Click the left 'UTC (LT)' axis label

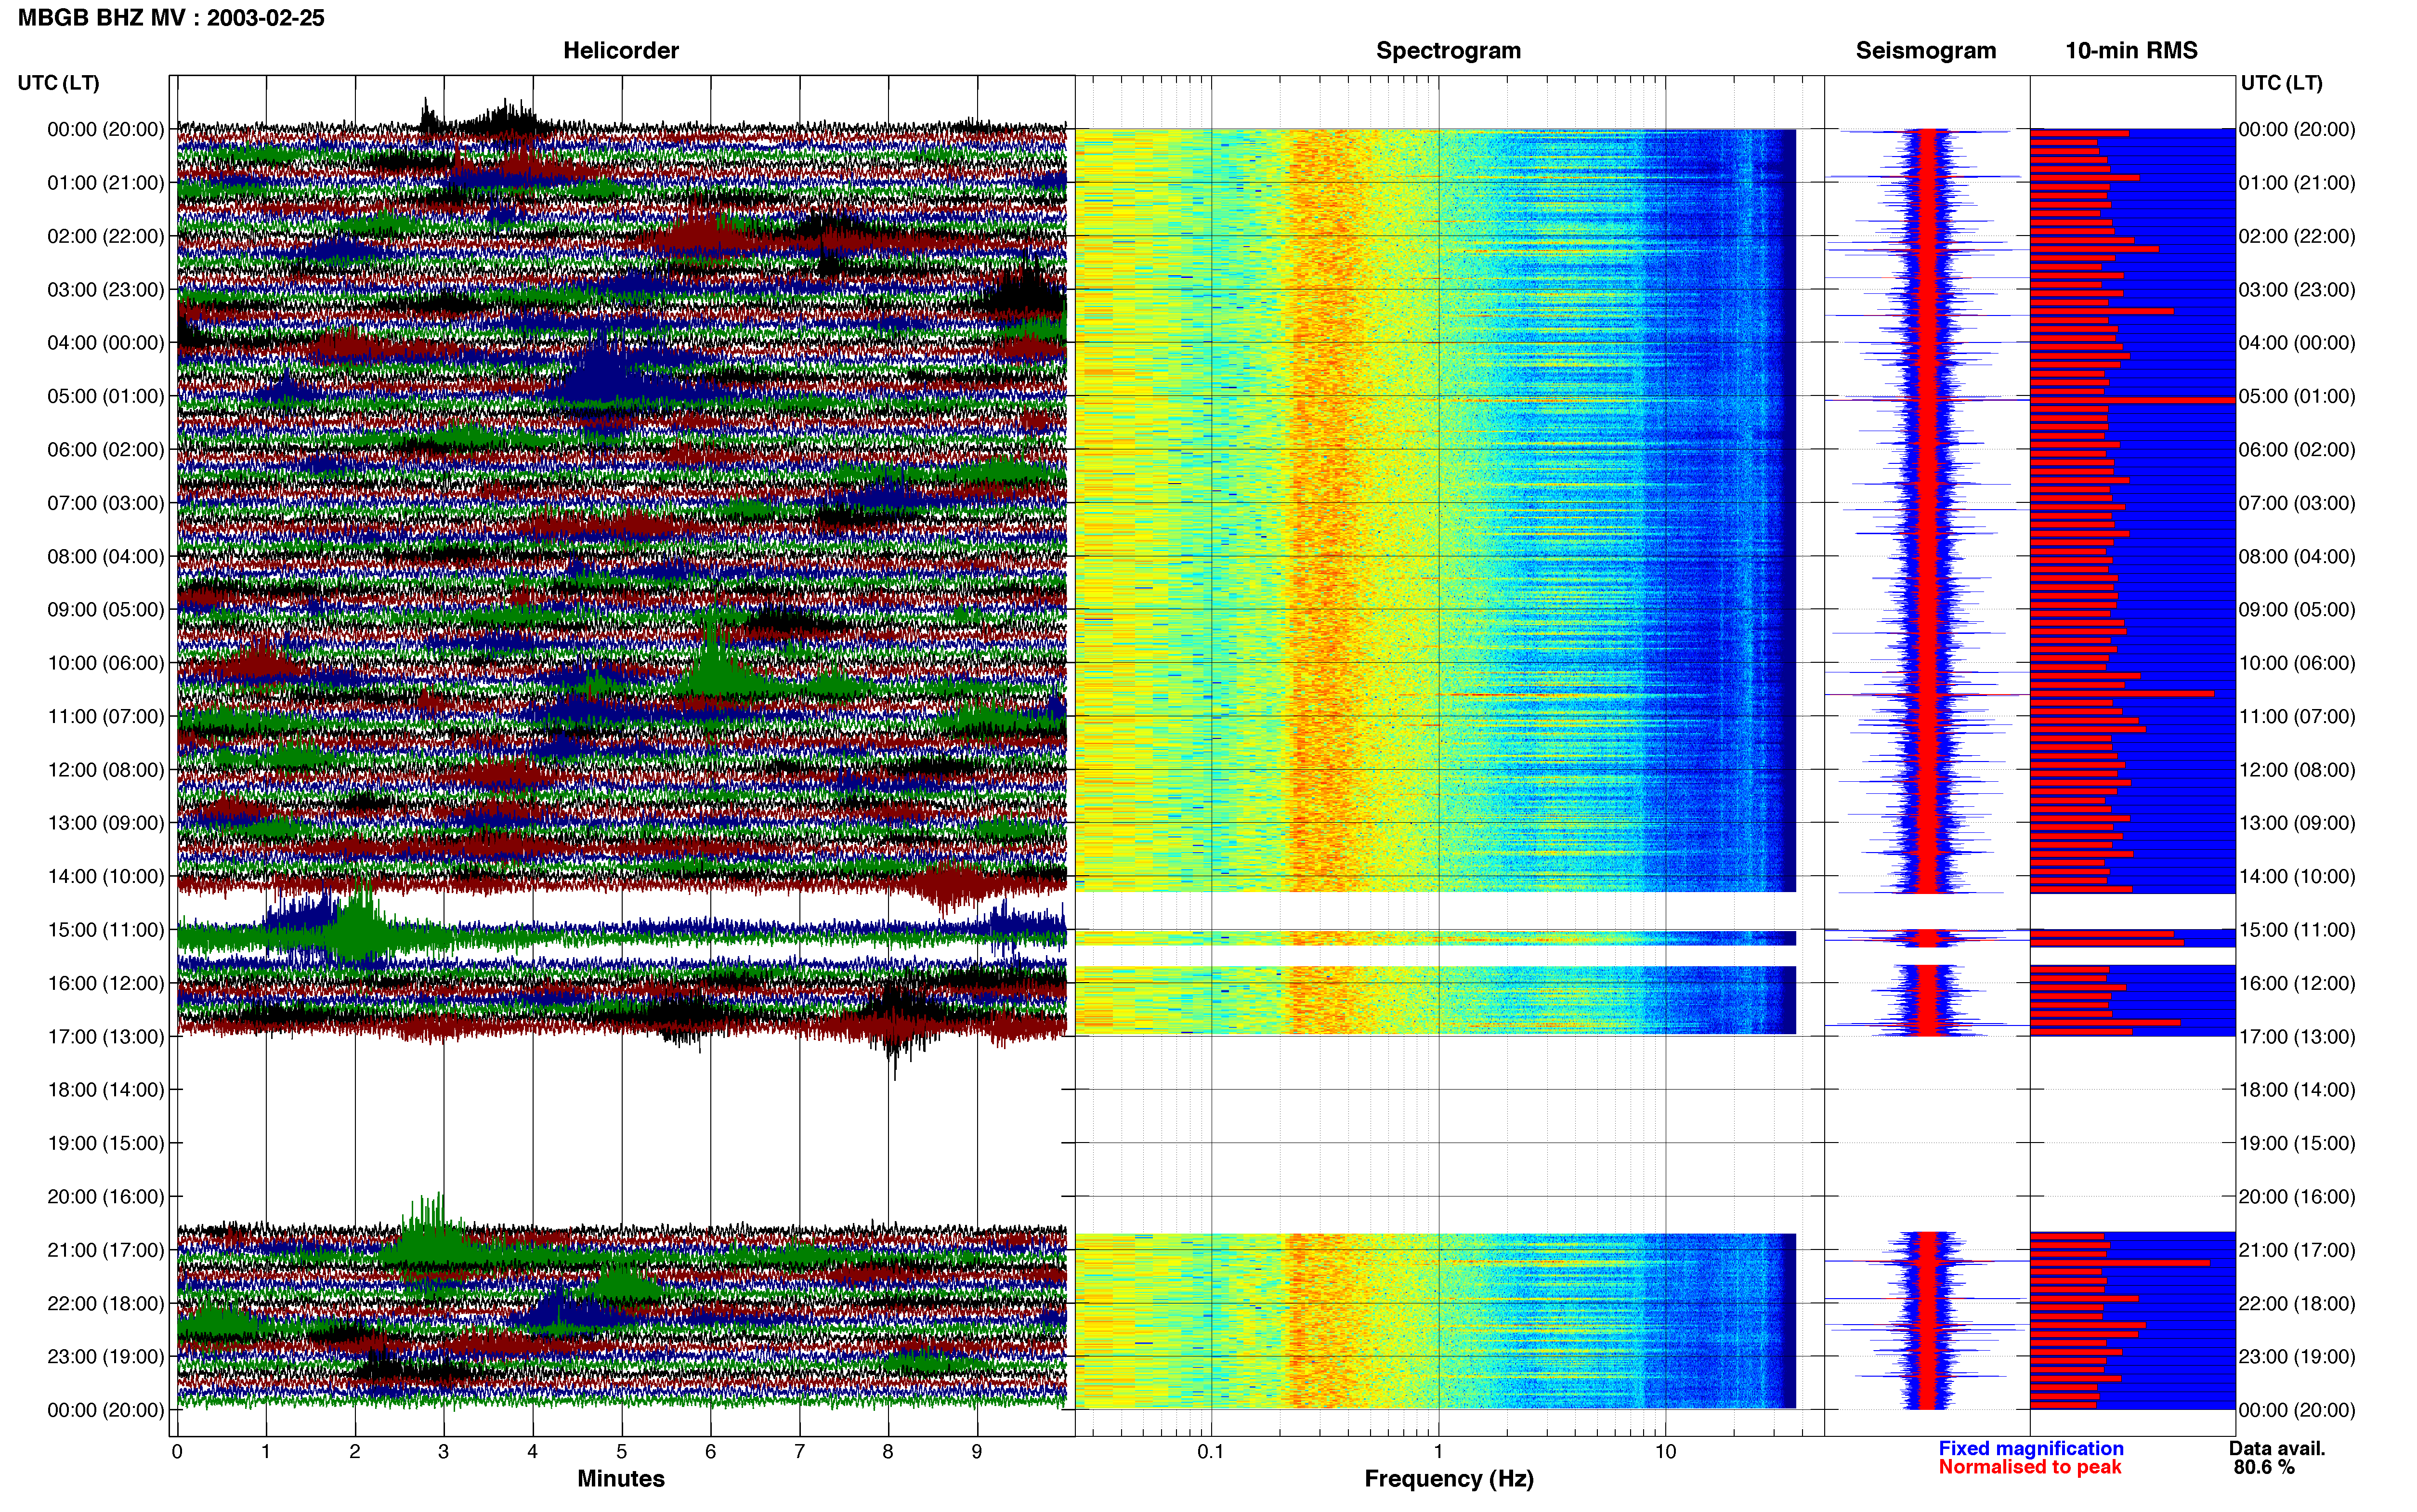tap(59, 83)
